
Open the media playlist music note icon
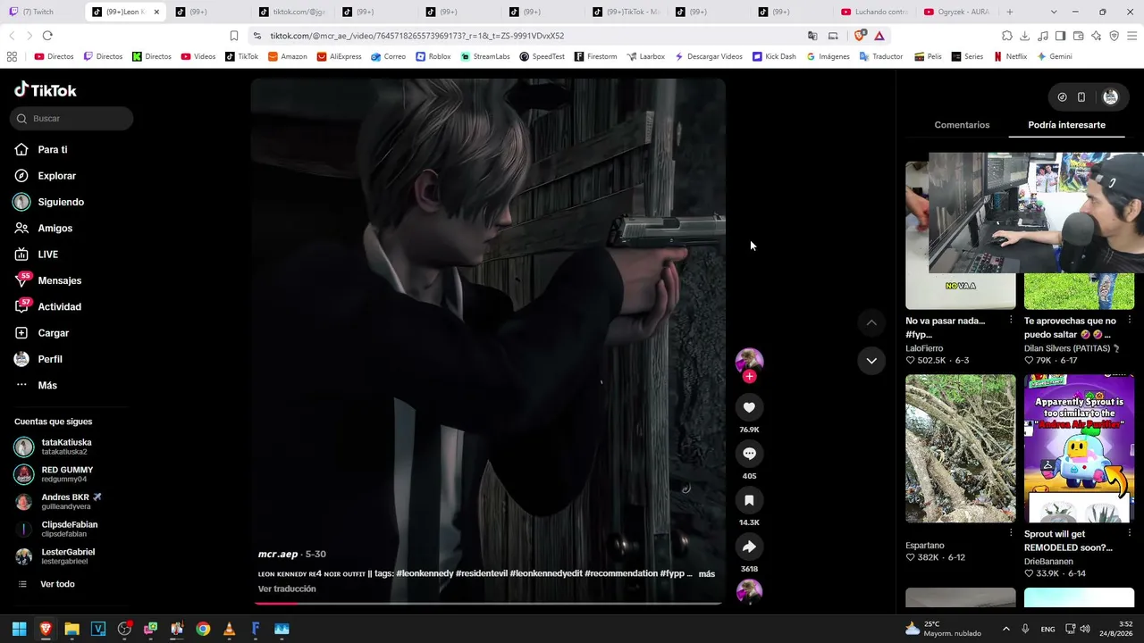(1043, 36)
